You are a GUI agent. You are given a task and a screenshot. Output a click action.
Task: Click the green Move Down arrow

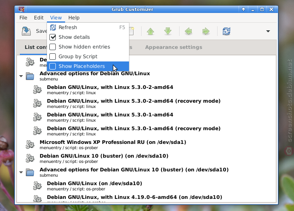pyautogui.click(x=168, y=31)
